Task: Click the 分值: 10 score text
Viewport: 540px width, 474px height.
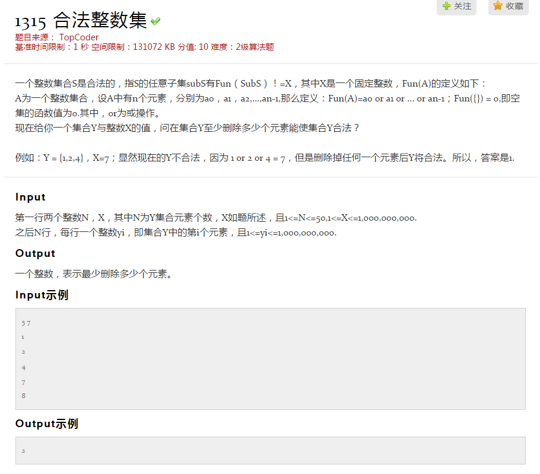Action: tap(193, 47)
